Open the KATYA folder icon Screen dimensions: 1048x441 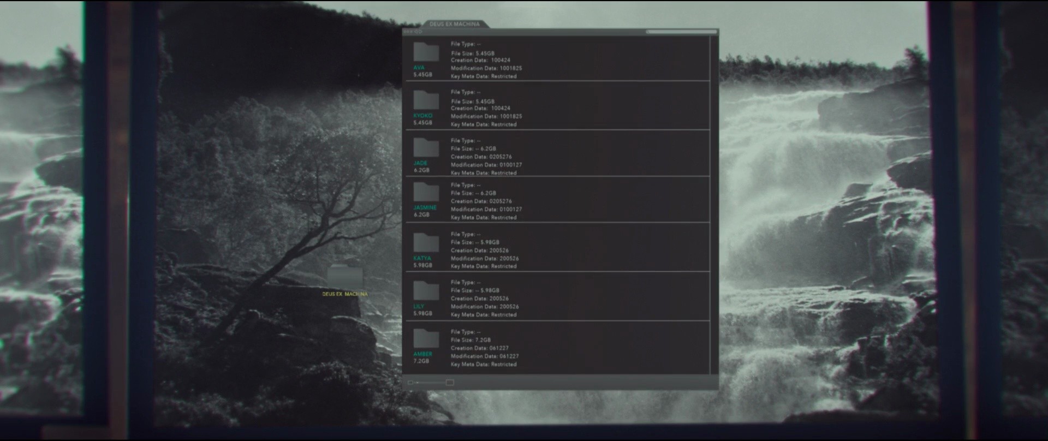(426, 242)
